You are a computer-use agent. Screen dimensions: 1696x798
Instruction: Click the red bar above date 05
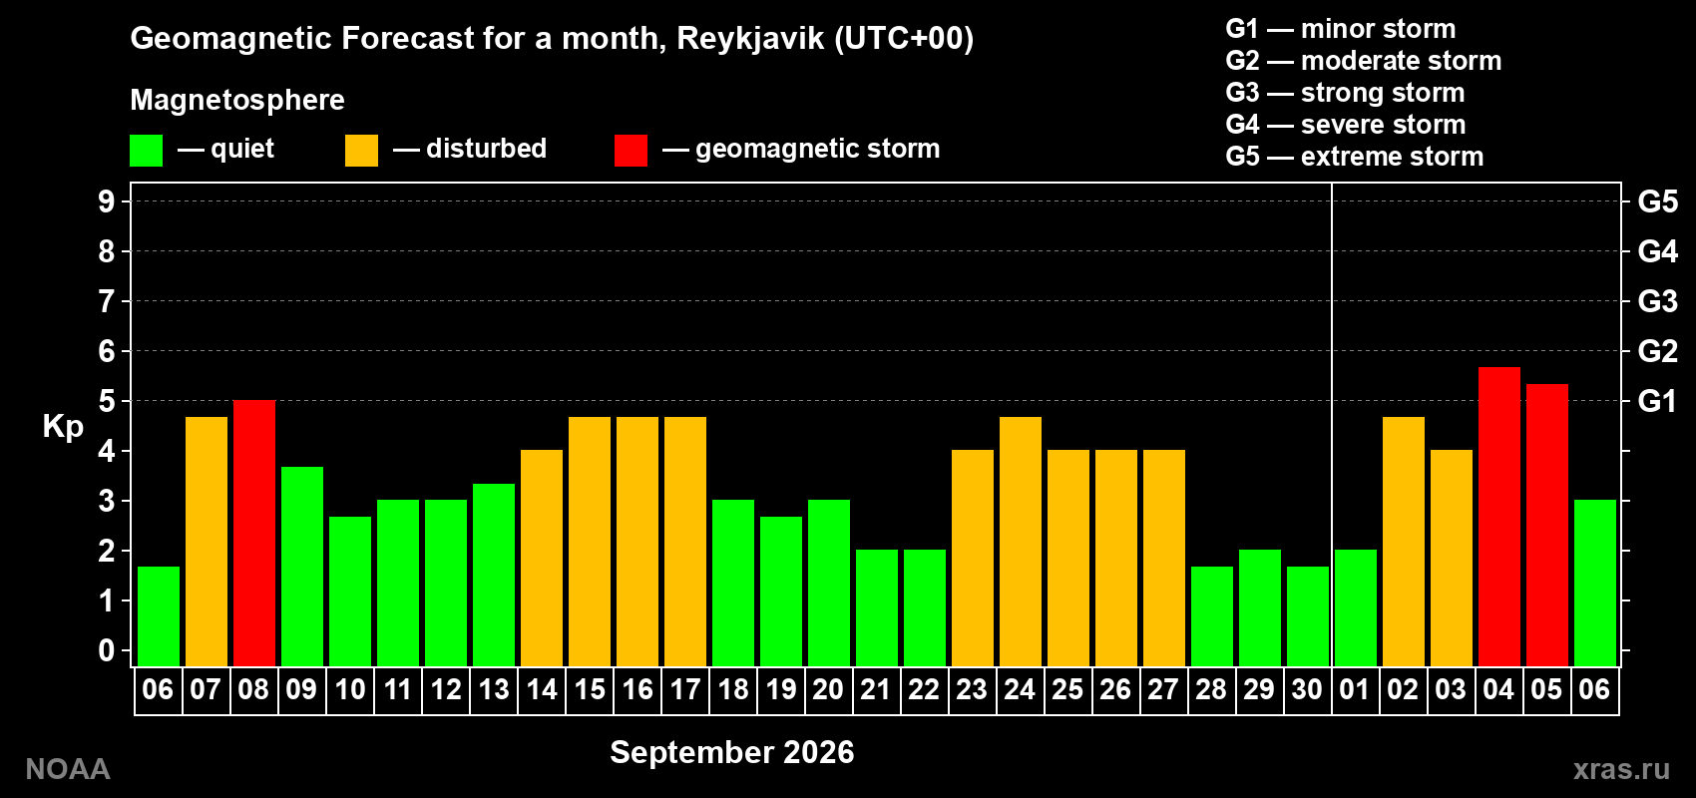[1547, 526]
